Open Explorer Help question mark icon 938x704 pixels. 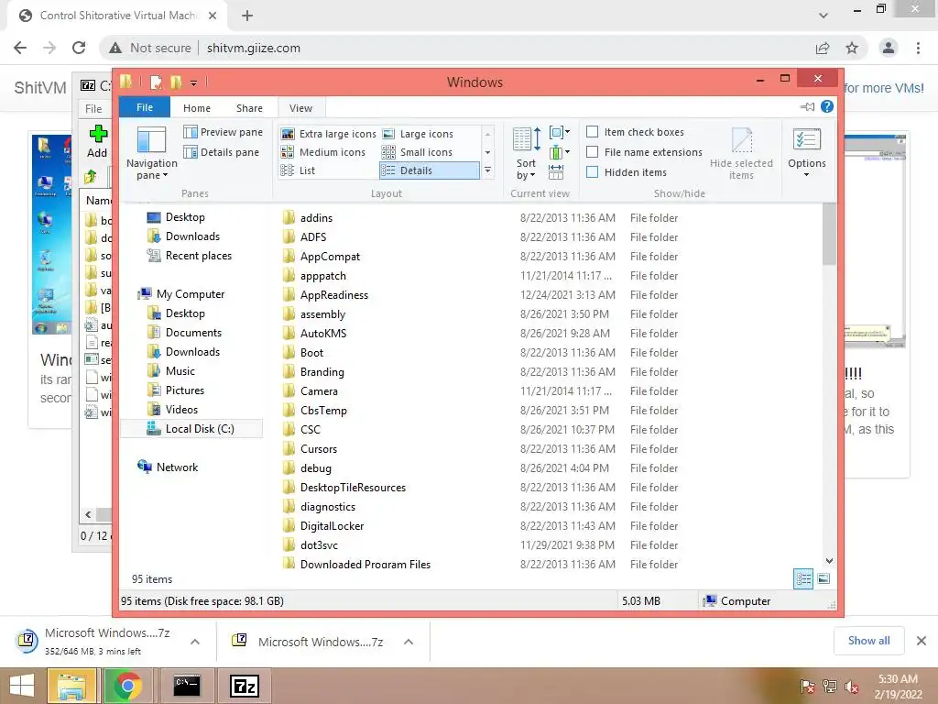827,106
